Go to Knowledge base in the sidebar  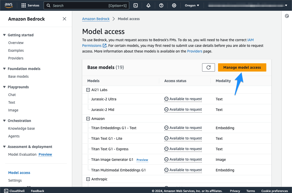tap(21, 128)
